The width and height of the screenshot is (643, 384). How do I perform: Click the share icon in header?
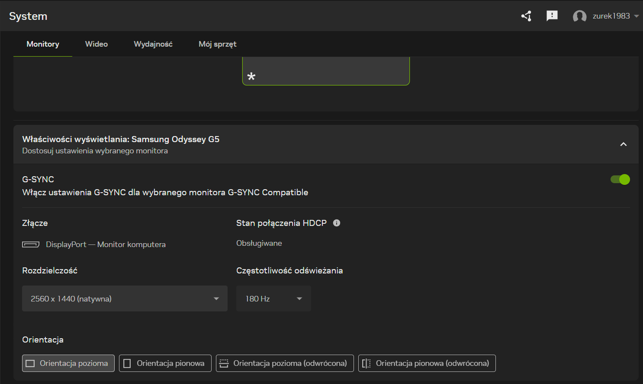click(x=526, y=16)
